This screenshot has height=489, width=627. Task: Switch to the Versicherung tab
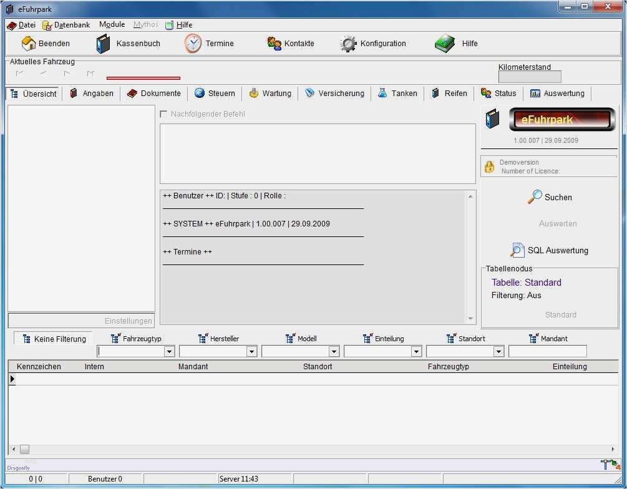334,93
